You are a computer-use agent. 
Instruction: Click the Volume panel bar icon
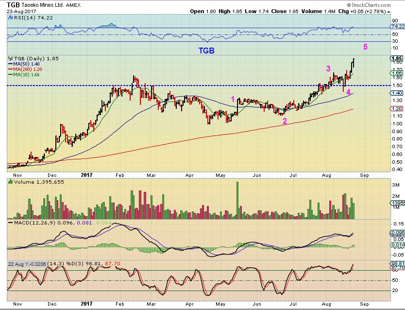pyautogui.click(x=11, y=182)
